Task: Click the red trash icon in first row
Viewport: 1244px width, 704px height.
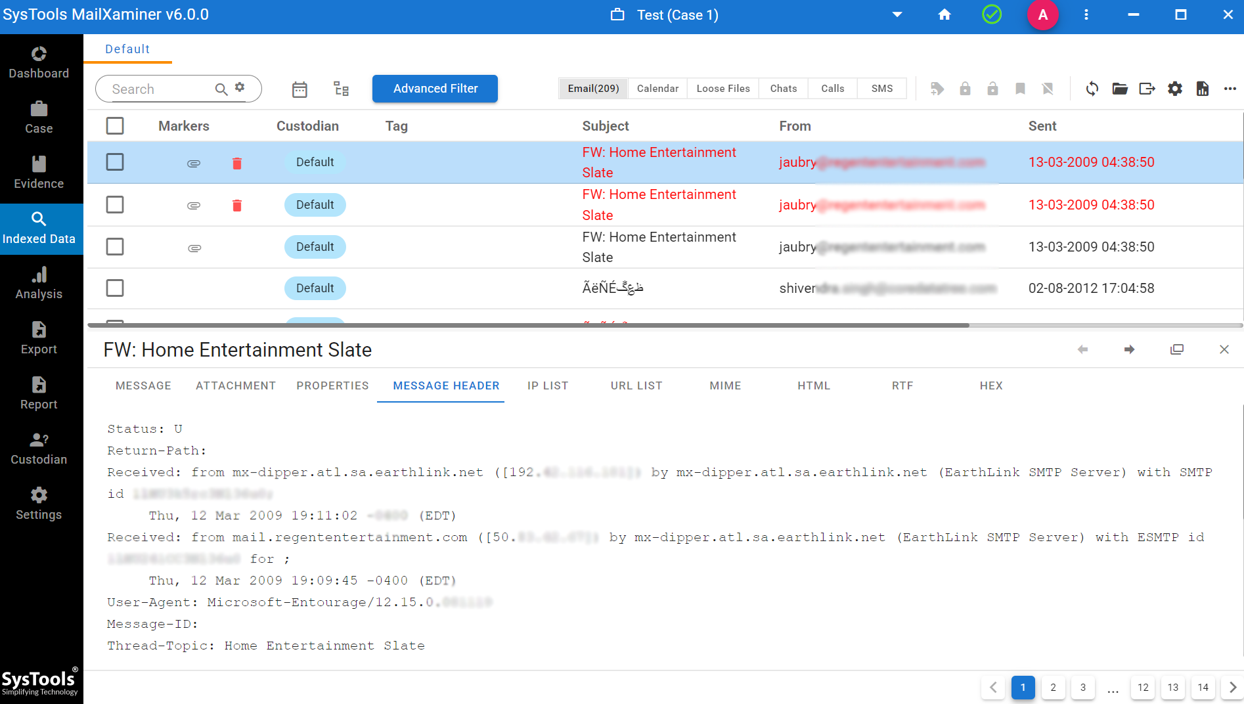Action: click(x=237, y=163)
